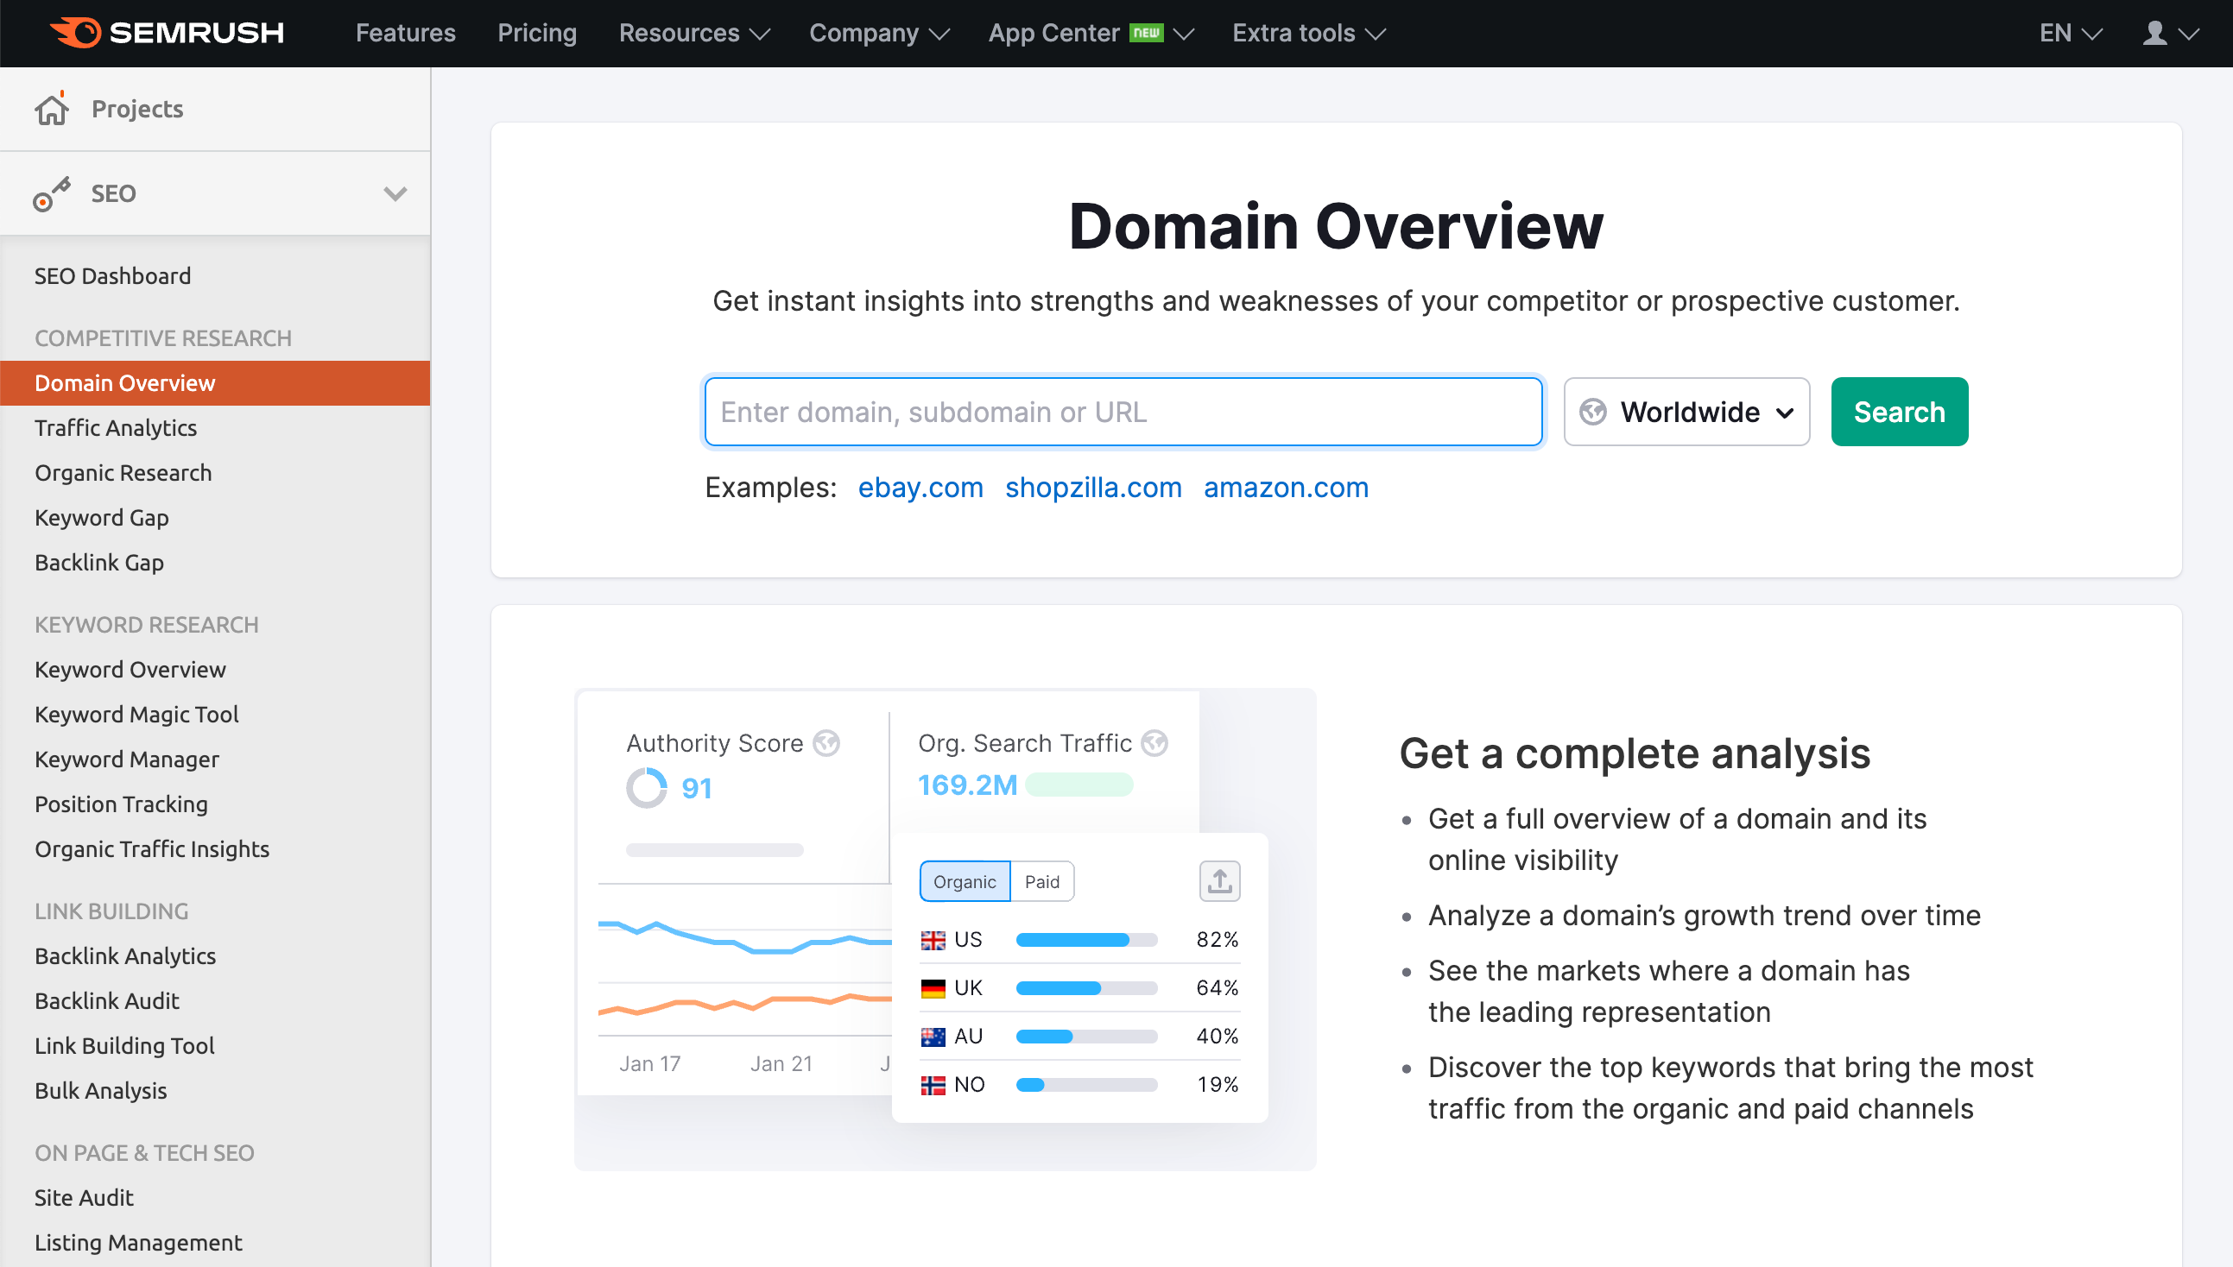
Task: Open Traffic Analytics in sidebar
Action: point(116,428)
